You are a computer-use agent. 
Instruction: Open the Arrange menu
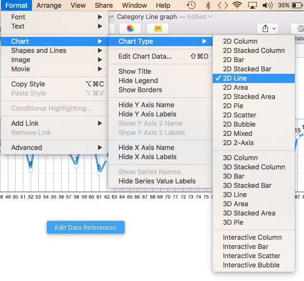pos(49,5)
